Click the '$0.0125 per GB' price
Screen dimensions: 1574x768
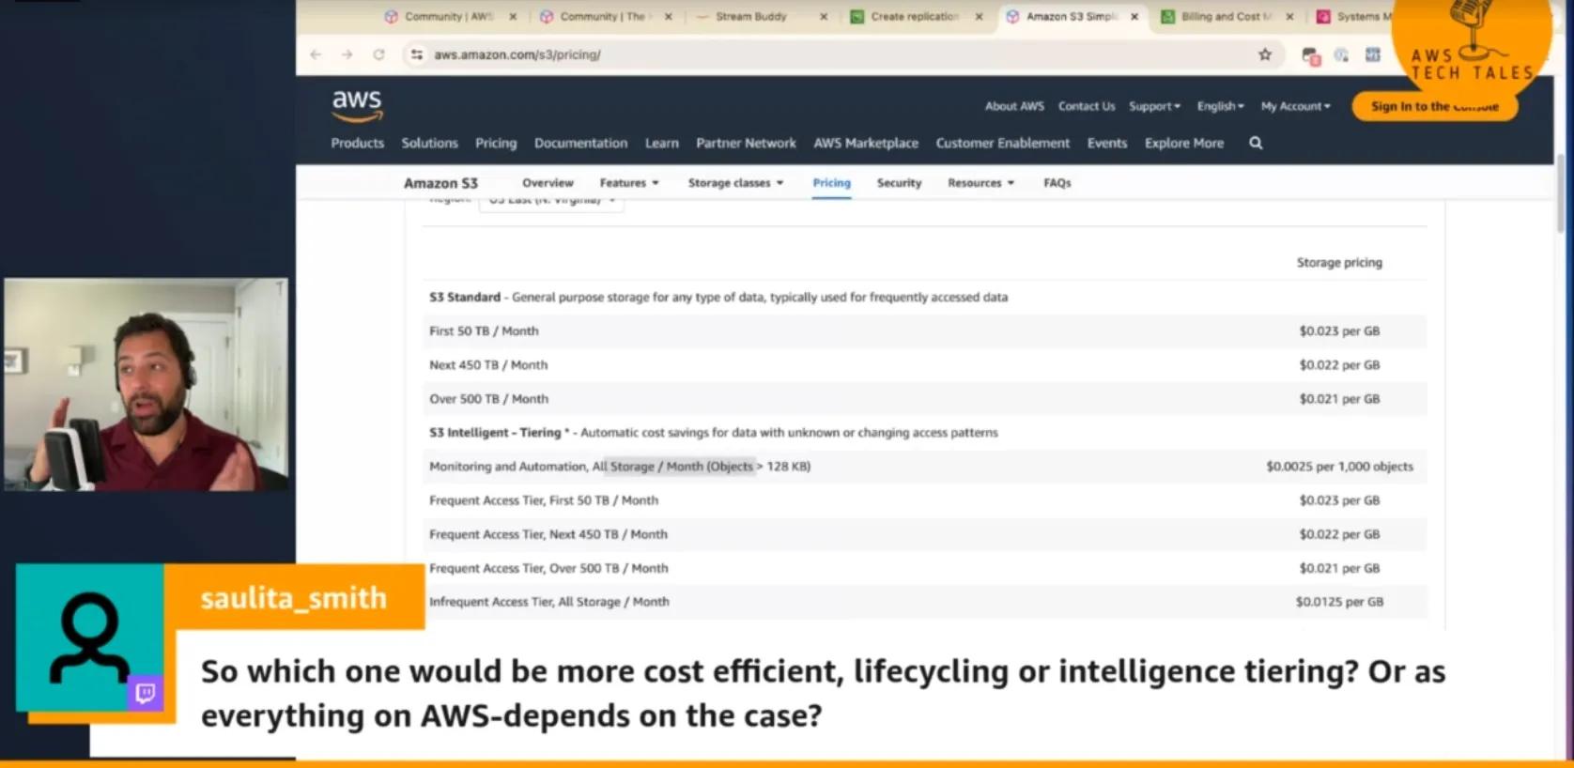coord(1339,602)
